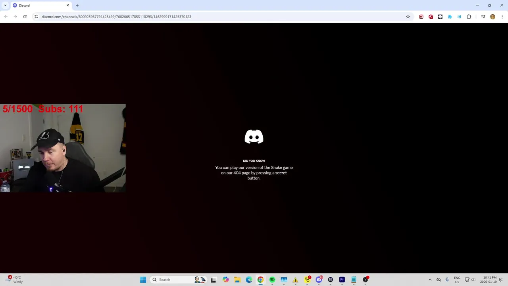Click the forward navigation arrow

(x=15, y=17)
